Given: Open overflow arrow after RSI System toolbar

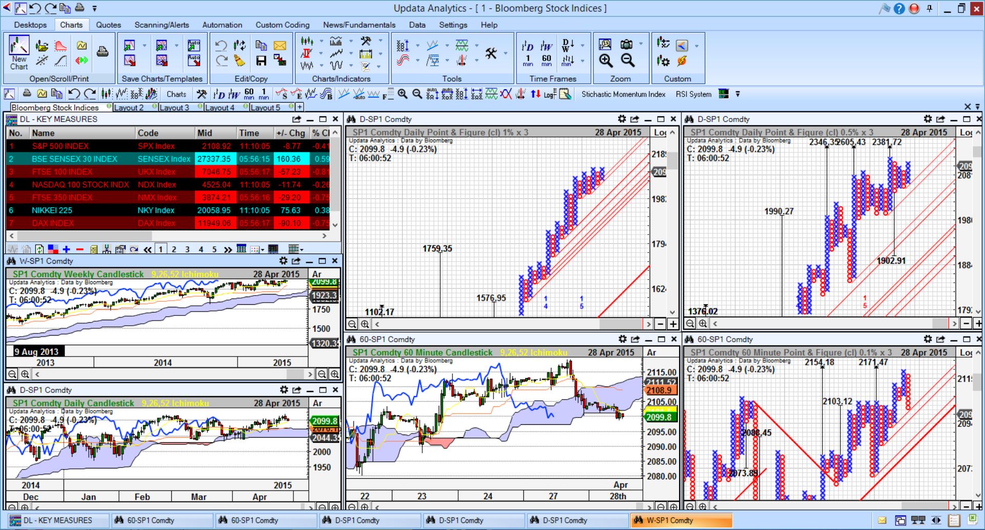Looking at the screenshot, I should coord(737,94).
